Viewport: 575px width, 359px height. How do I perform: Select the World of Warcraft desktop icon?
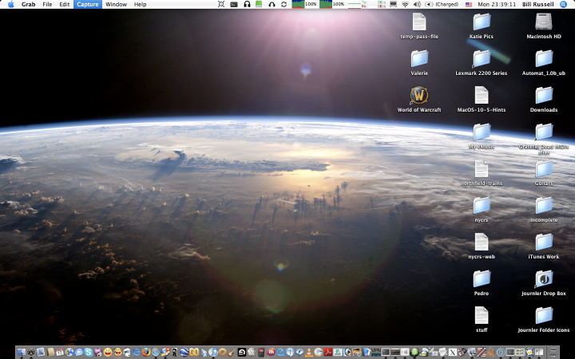[419, 96]
